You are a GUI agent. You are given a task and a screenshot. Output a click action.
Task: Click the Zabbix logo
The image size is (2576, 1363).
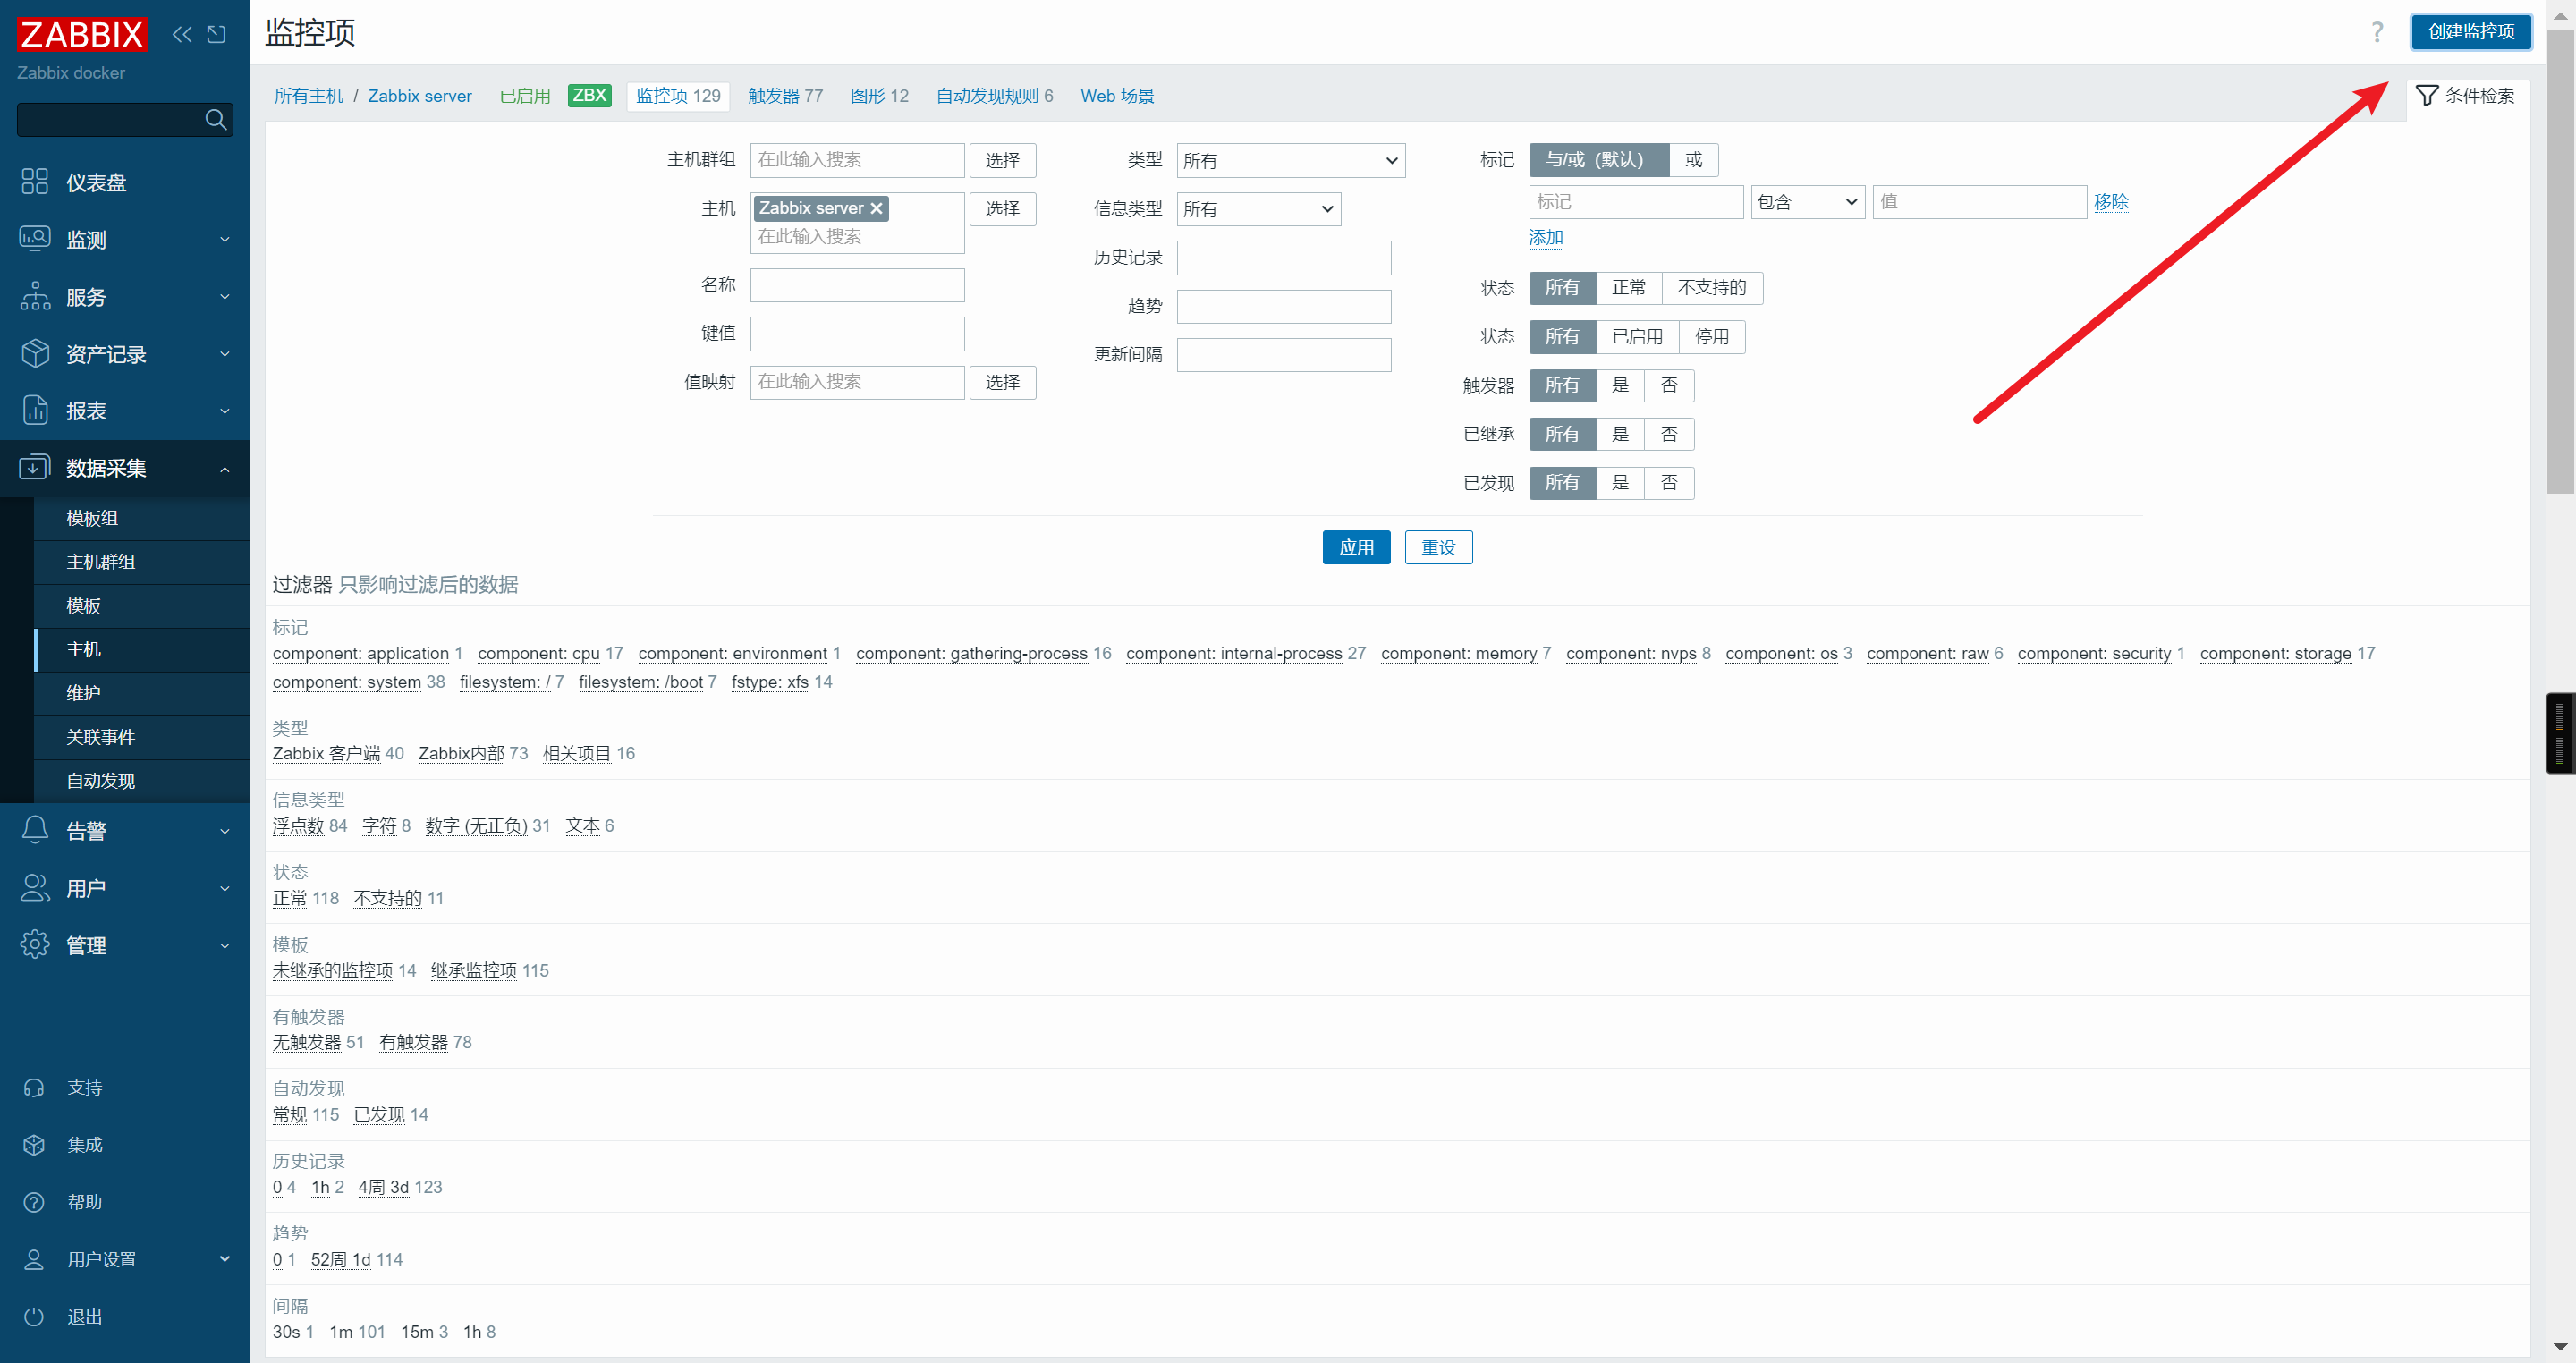(x=82, y=34)
